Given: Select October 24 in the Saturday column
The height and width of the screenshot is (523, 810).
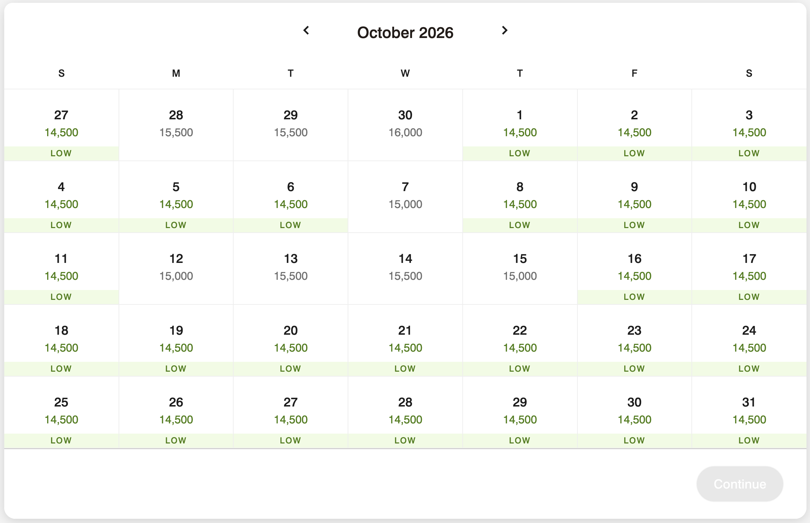Looking at the screenshot, I should tap(748, 340).
